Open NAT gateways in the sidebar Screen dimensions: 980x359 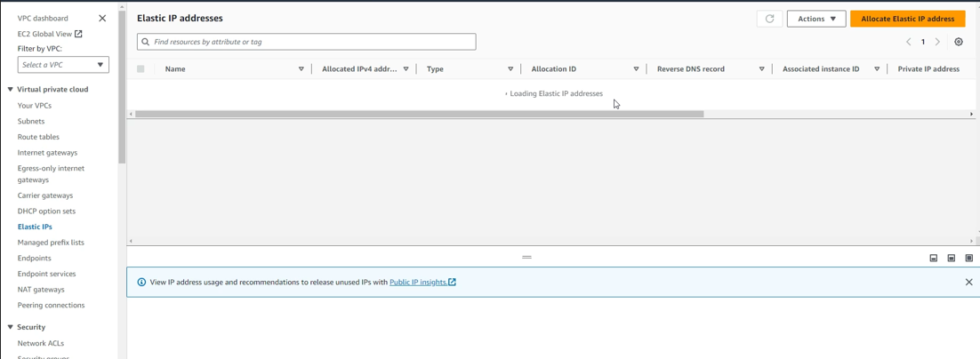click(41, 290)
